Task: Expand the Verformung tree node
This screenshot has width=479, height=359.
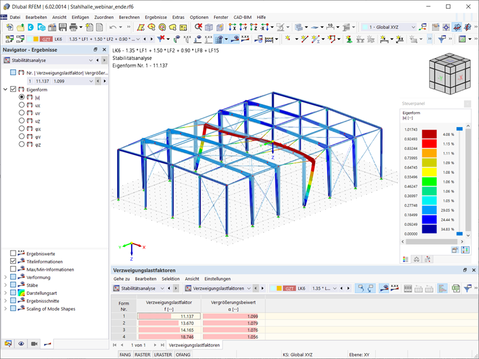Action: tap(5, 277)
